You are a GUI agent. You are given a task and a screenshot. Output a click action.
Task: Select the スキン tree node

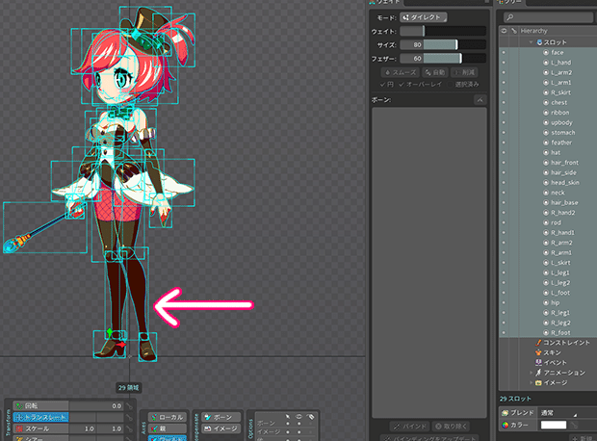click(548, 352)
